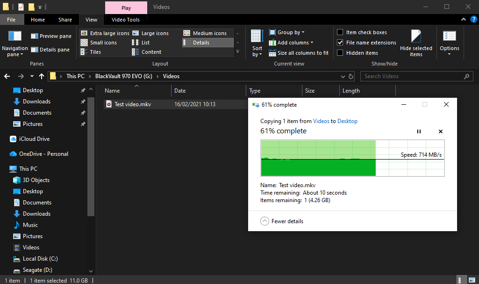Open Music folder in sidebar
Viewport: 479px width, 284px height.
(x=30, y=225)
